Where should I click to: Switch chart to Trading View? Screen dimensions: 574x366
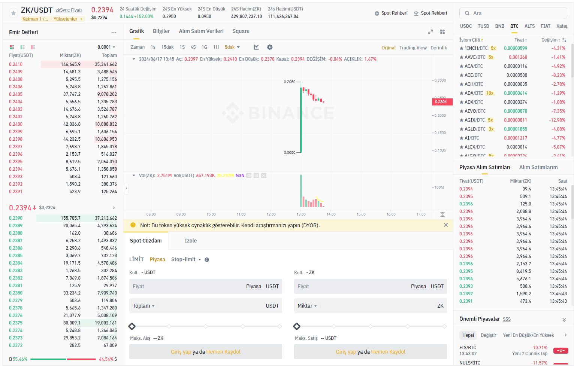coord(413,48)
